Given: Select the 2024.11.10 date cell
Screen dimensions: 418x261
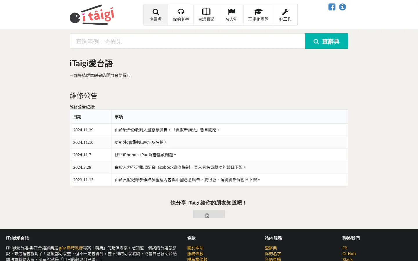Looking at the screenshot, I should point(91,142).
